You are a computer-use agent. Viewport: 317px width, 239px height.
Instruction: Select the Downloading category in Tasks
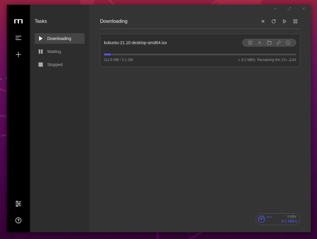(59, 38)
